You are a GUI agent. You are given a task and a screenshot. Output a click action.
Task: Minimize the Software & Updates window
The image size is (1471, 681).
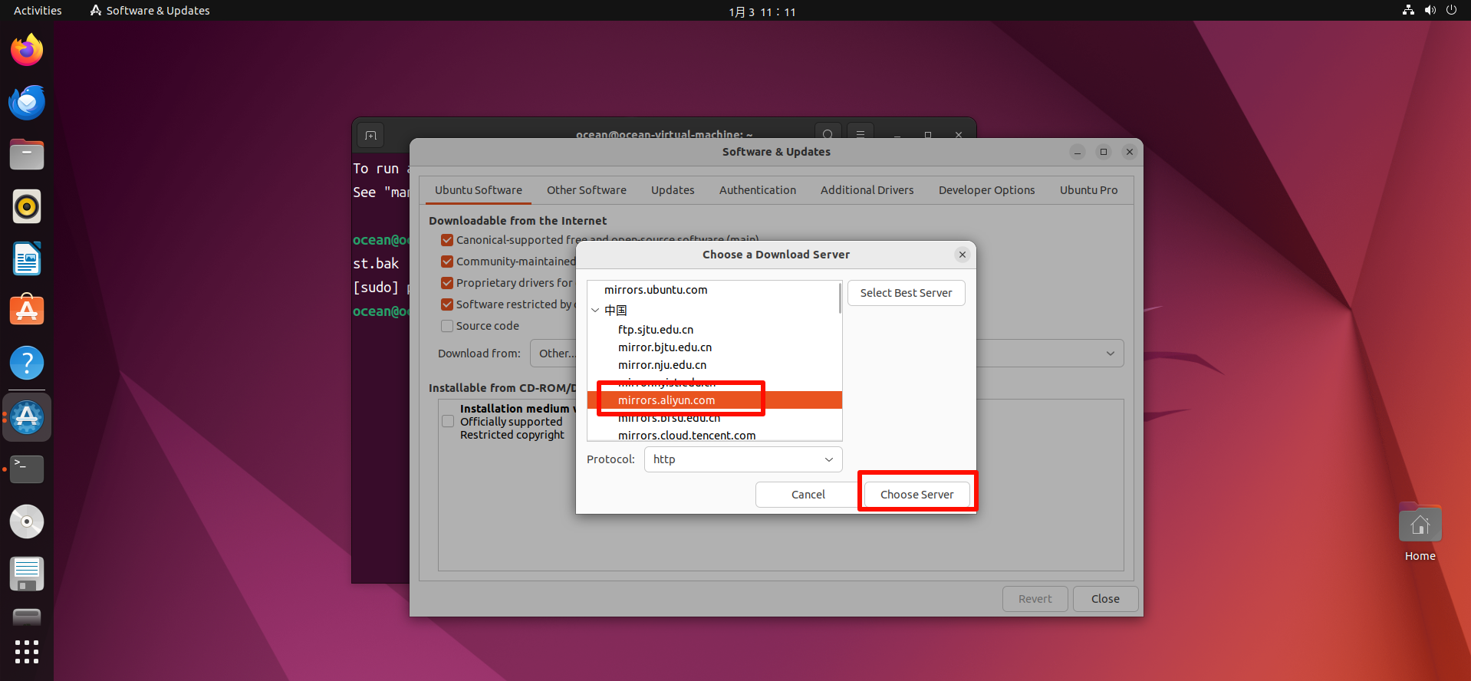pos(1078,152)
